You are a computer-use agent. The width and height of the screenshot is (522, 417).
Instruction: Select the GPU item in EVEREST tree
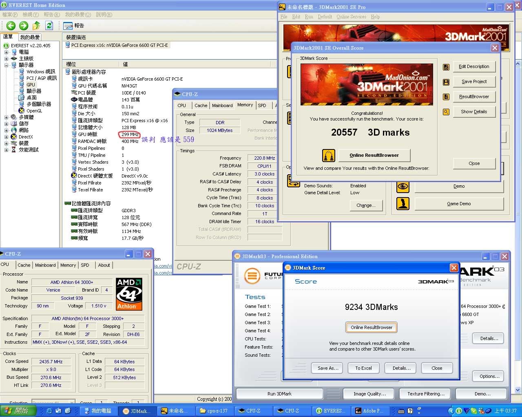pyautogui.click(x=31, y=85)
